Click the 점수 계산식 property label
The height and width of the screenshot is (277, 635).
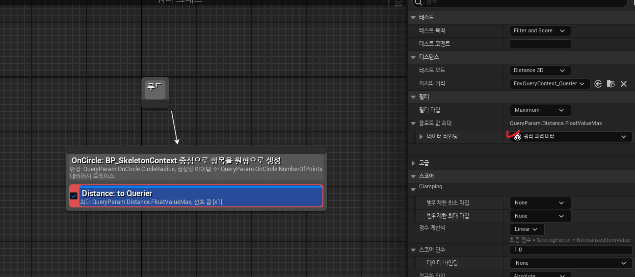(432, 228)
